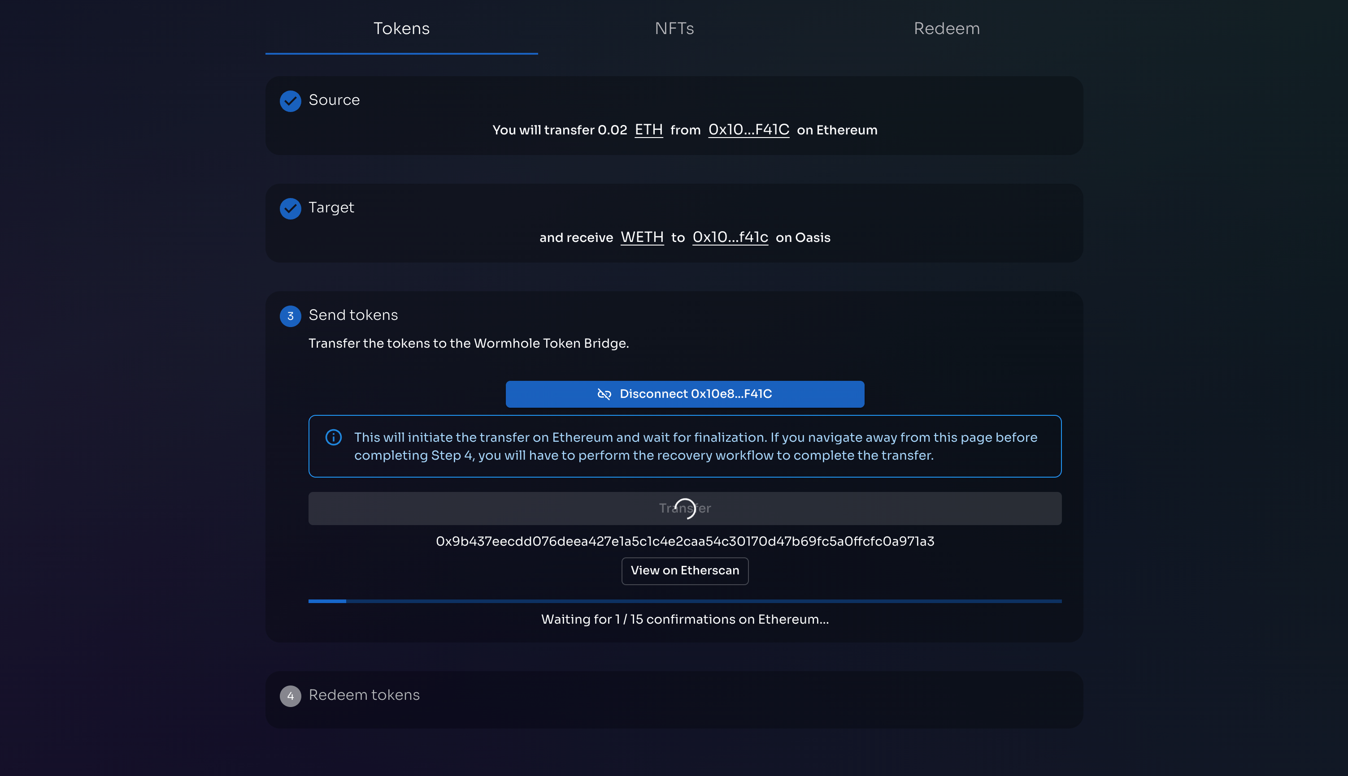Image resolution: width=1348 pixels, height=776 pixels.
Task: Click the Source step checkmark icon
Action: (x=290, y=101)
